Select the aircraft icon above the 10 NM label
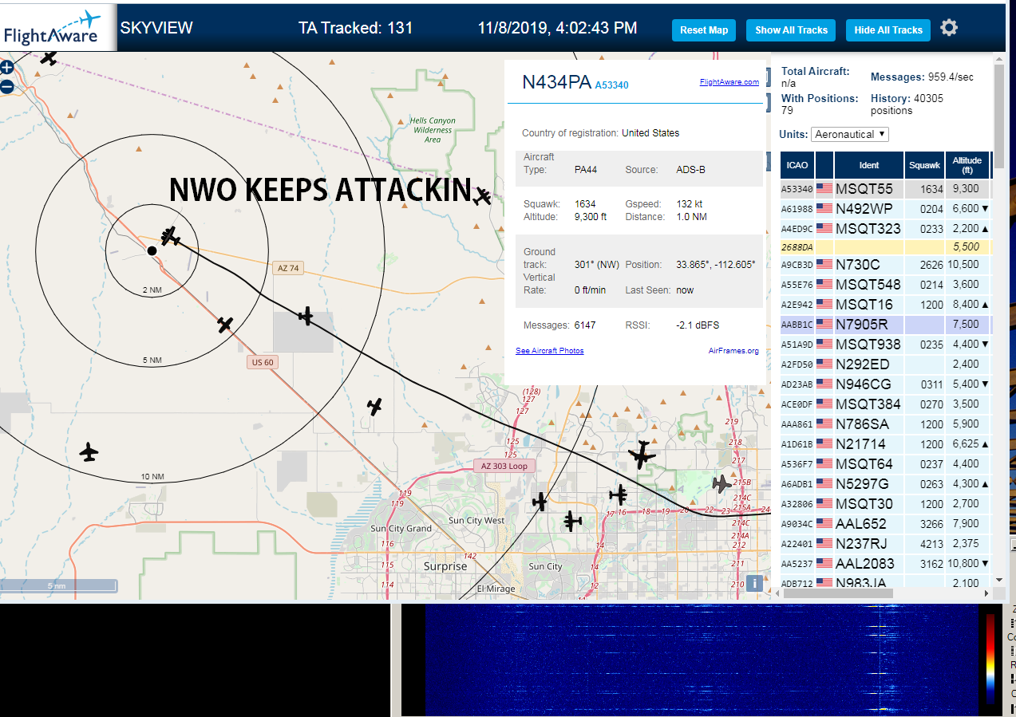 89,452
